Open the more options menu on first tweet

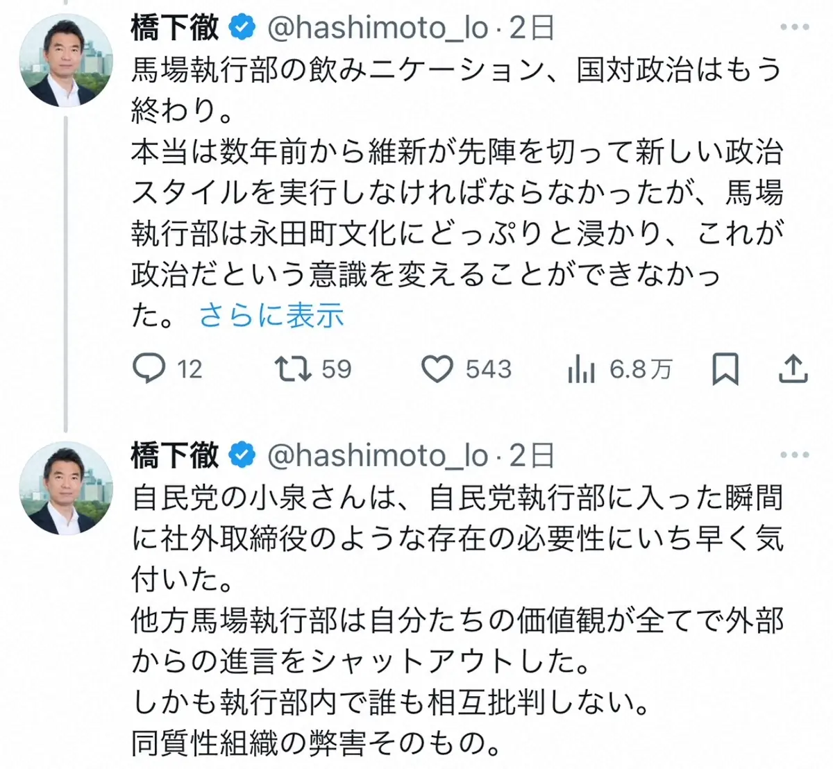point(794,28)
